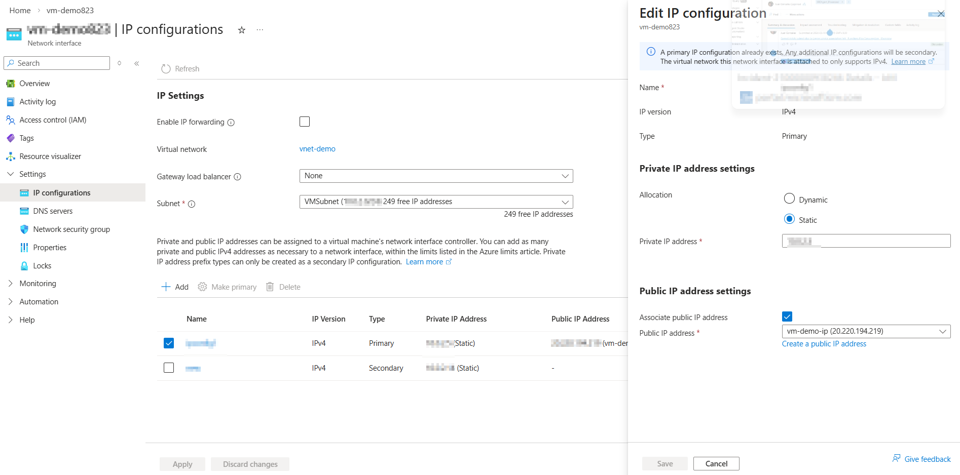This screenshot has height=475, width=960.
Task: Click the Network security group shield icon
Action: pyautogui.click(x=24, y=229)
